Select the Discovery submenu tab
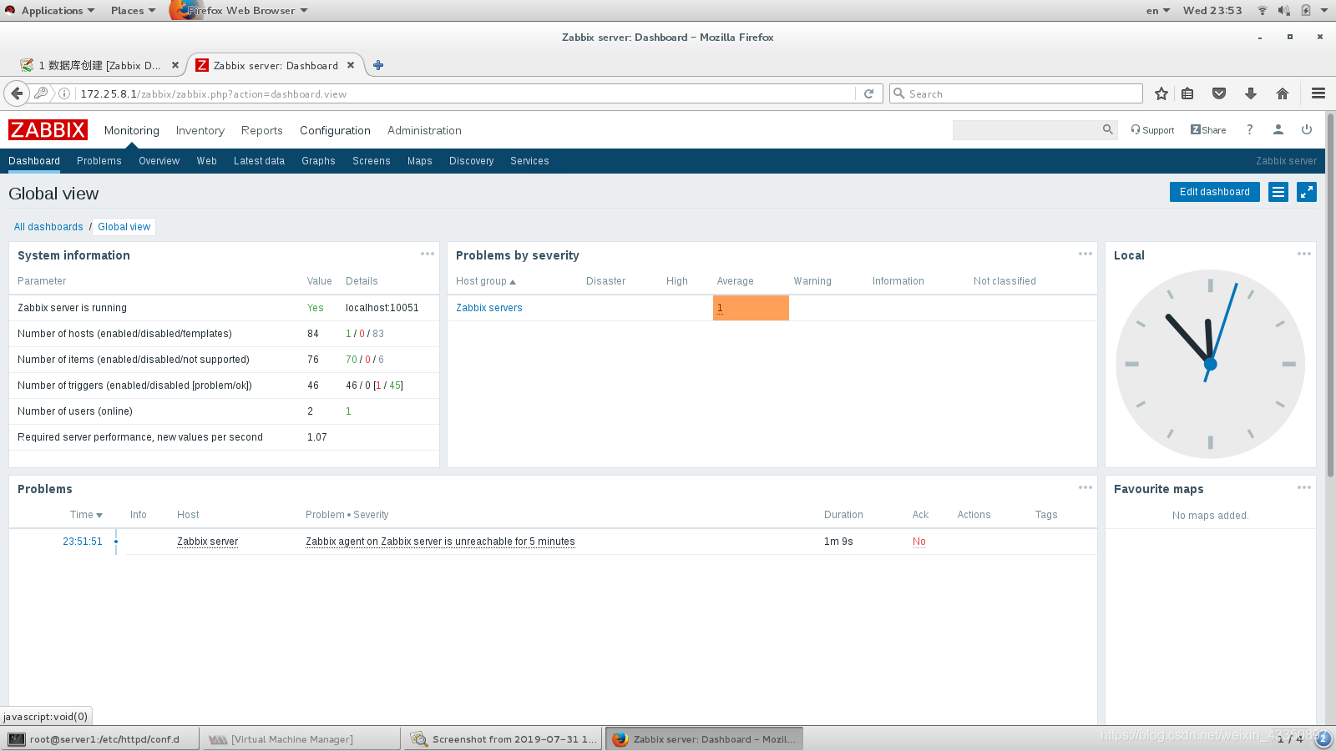 tap(472, 161)
